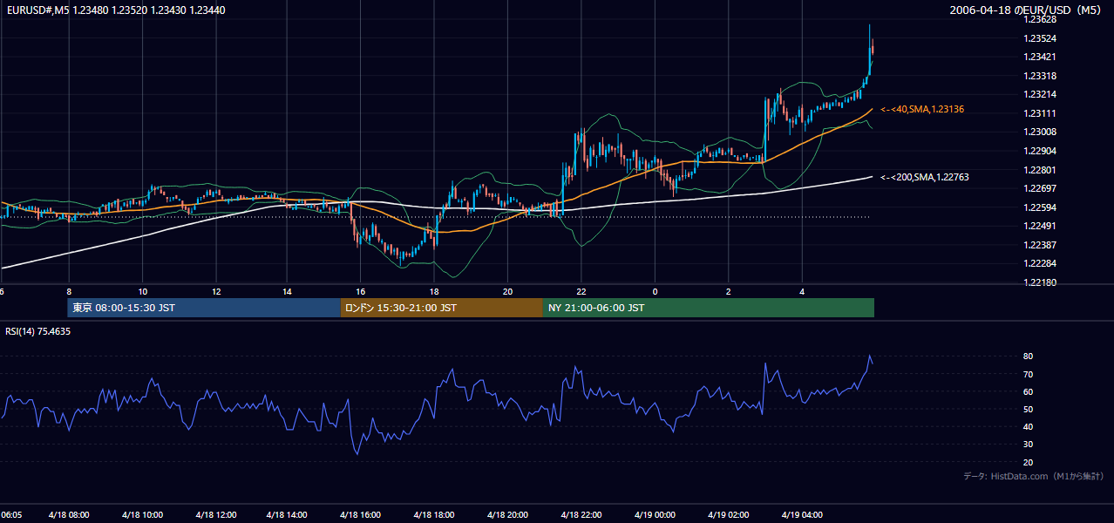Viewport: 1114px width, 523px height.
Task: Click the 4/18 14:00 time label
Action: [x=287, y=514]
